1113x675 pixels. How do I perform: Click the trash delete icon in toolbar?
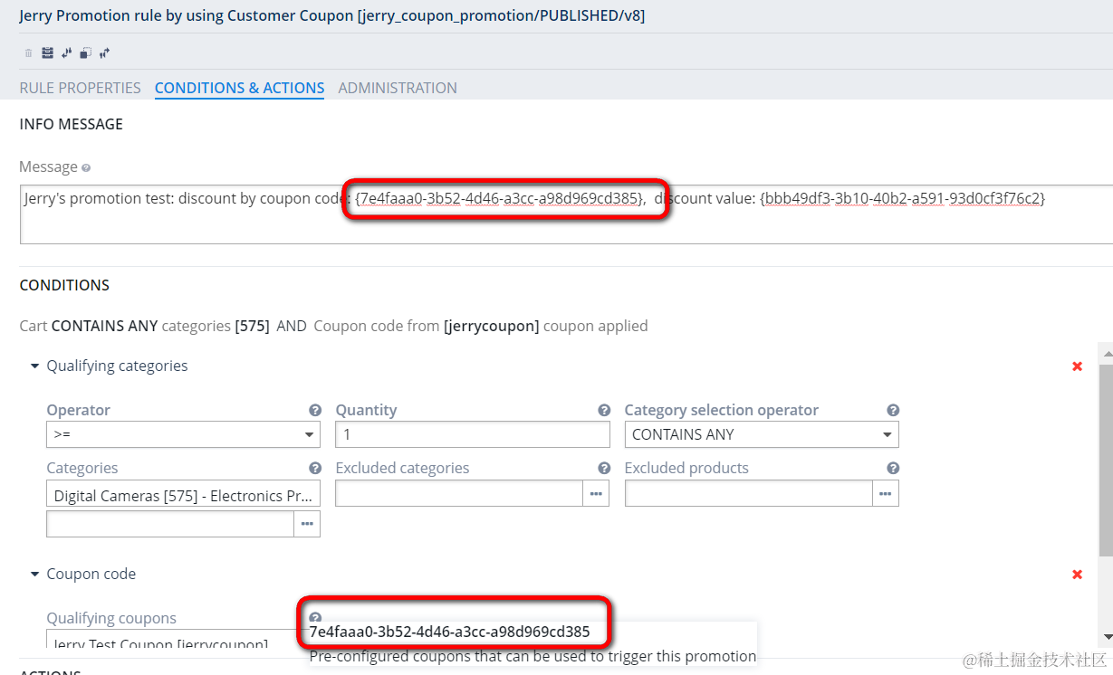[28, 53]
